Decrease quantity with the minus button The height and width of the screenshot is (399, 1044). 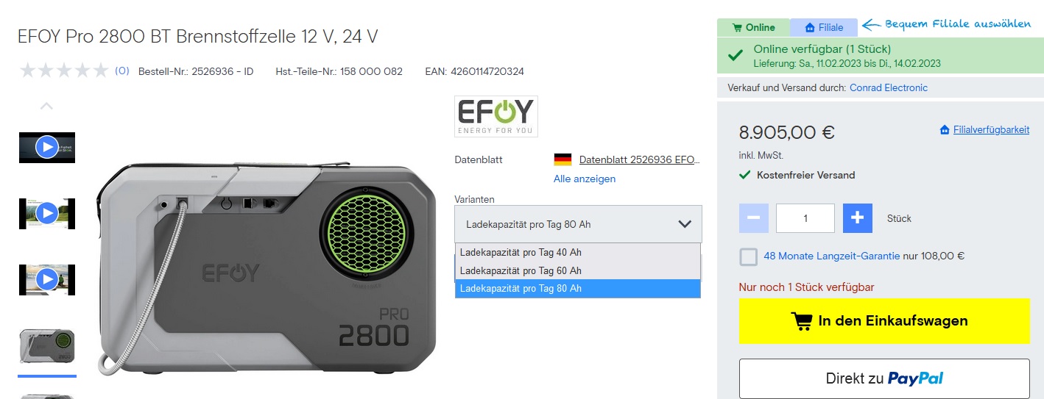753,218
